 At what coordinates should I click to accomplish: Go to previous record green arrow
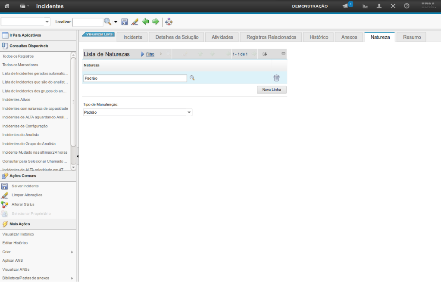tap(146, 22)
